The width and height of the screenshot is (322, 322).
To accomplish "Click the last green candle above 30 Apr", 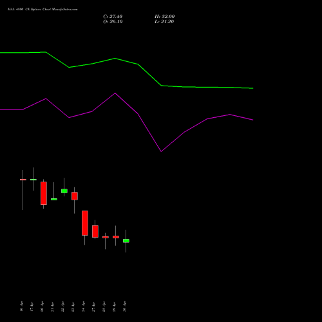I will click(x=126, y=241).
